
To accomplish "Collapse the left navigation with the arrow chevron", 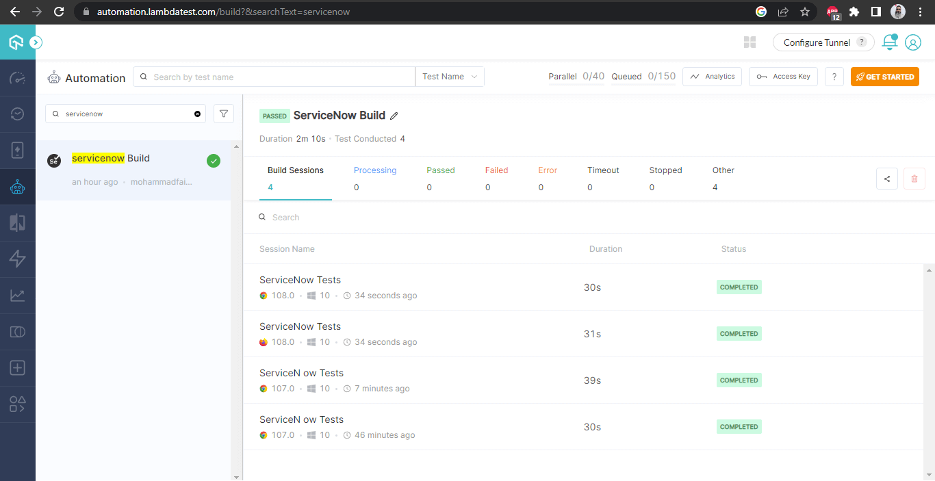I will 36,42.
